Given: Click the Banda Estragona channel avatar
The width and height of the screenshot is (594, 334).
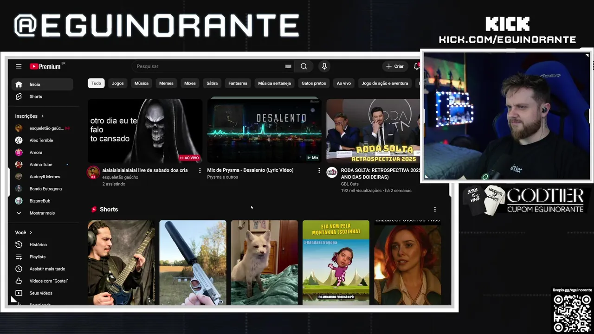Looking at the screenshot, I should click(19, 189).
